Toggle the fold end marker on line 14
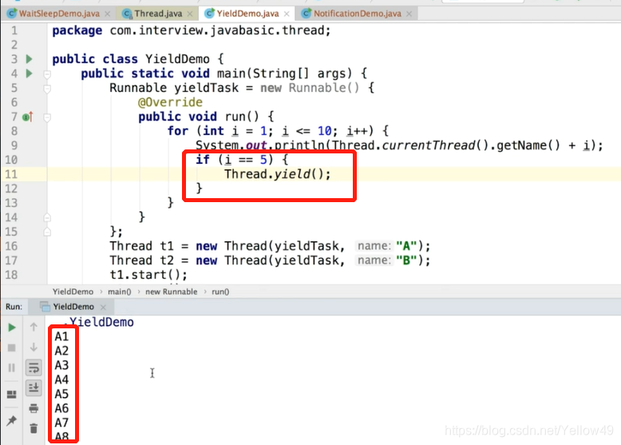 (47, 217)
